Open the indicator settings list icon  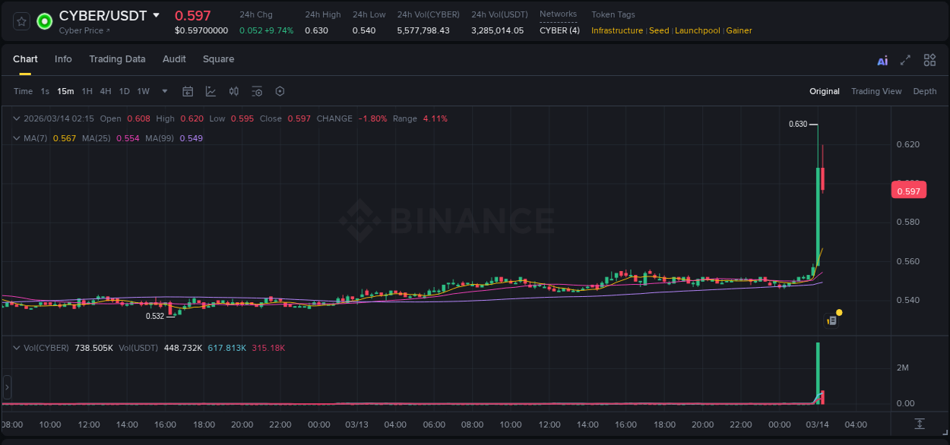pos(257,91)
